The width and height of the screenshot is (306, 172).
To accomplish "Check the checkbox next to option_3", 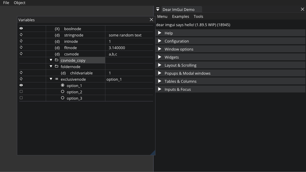I will click(21, 98).
